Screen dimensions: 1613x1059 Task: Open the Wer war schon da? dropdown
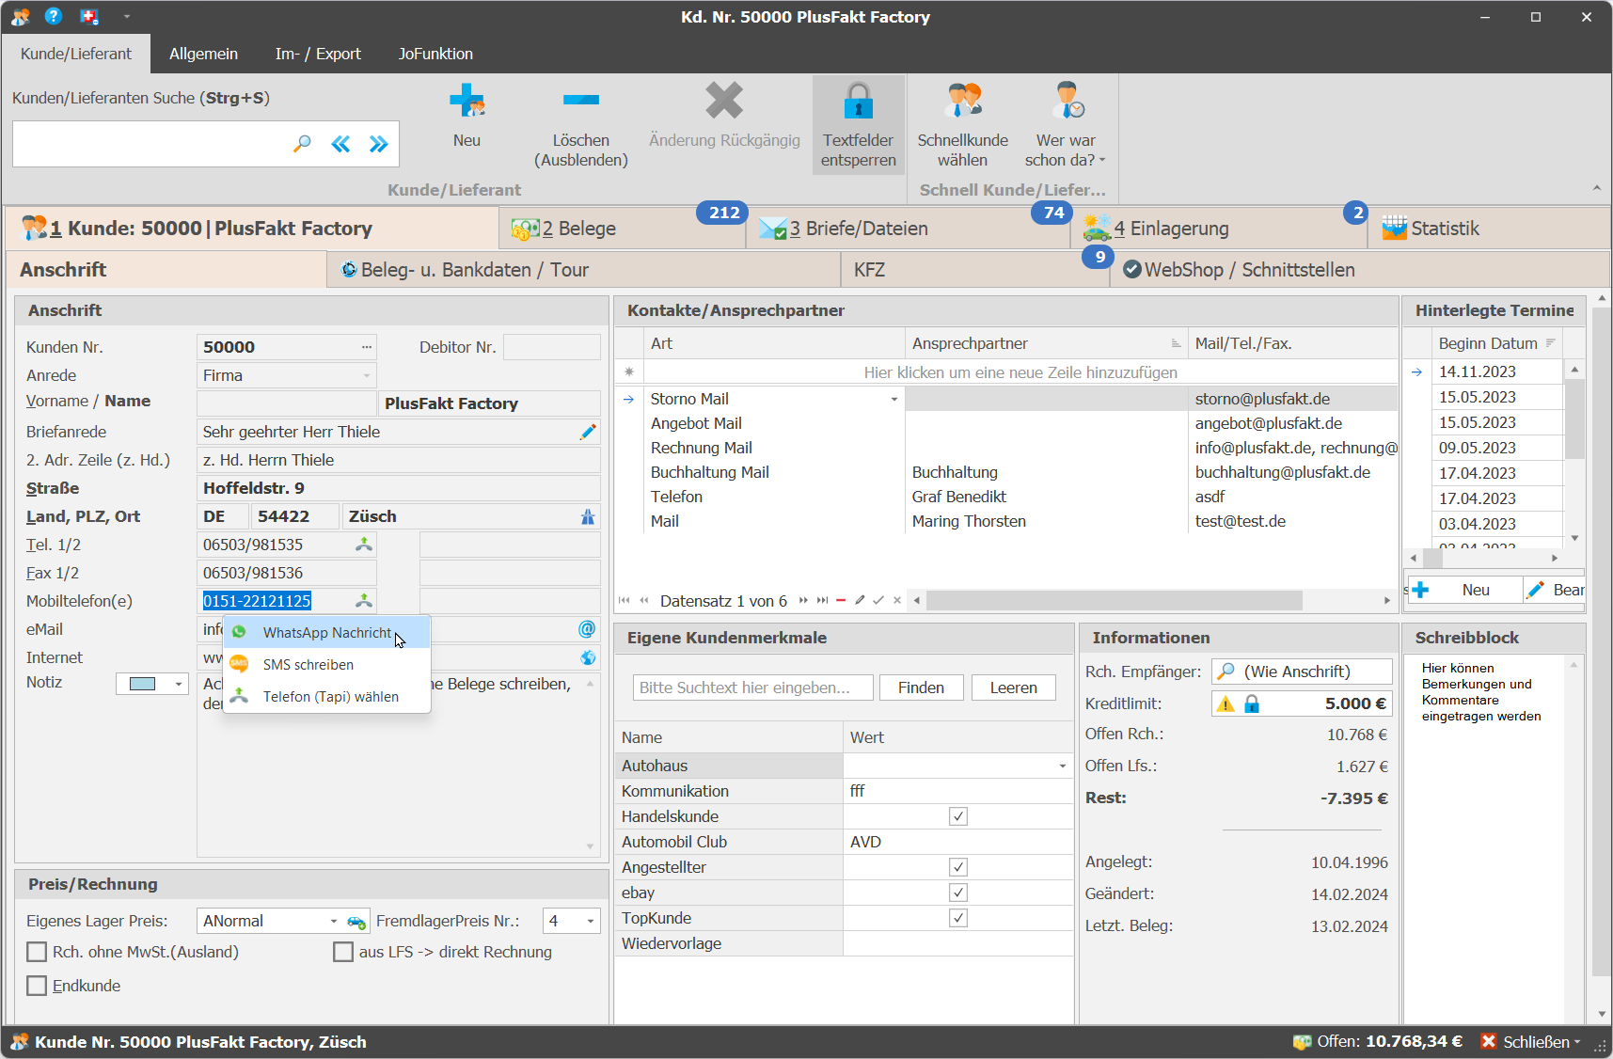pos(1066,124)
